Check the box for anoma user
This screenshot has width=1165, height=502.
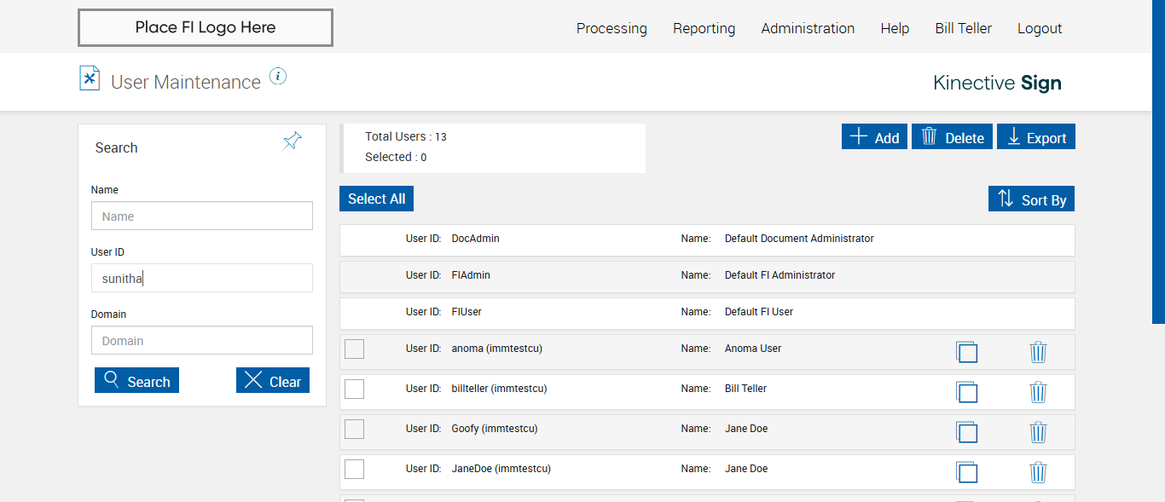[354, 349]
